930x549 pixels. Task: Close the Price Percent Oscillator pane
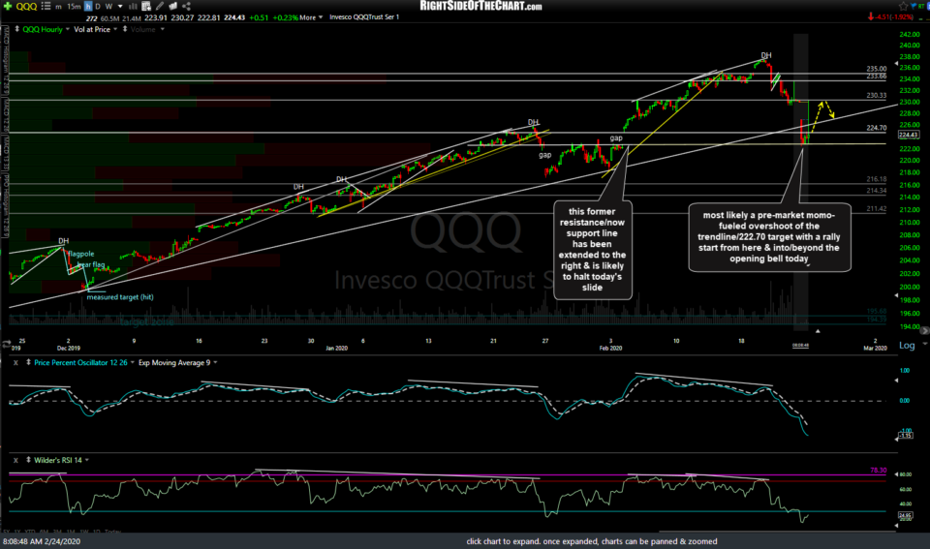coord(15,362)
